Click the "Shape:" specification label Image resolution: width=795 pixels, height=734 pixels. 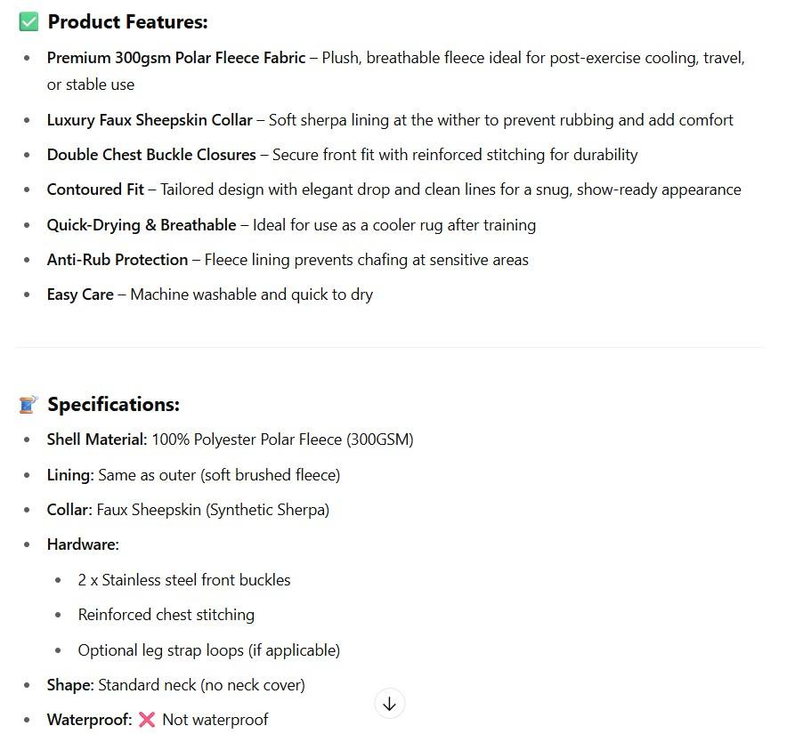70,685
